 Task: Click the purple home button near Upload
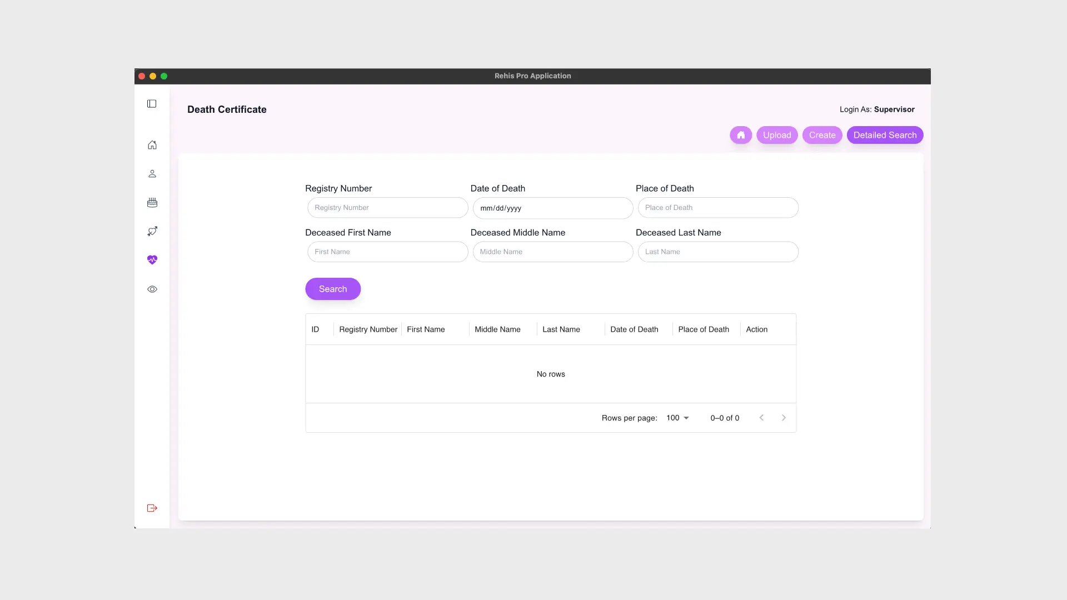pos(741,135)
